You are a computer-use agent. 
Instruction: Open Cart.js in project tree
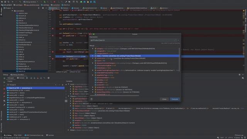[20, 20]
